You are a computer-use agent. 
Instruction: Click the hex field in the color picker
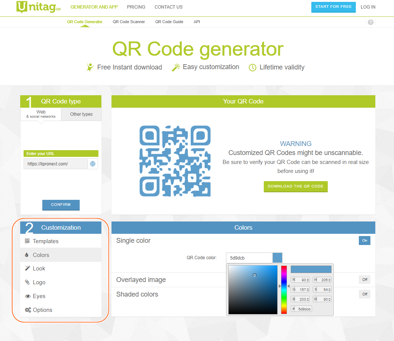pos(301,309)
